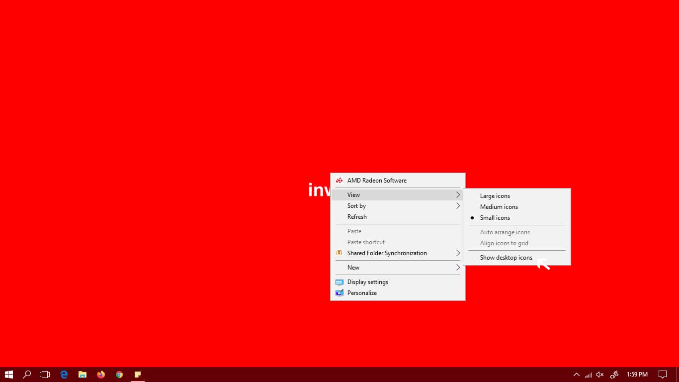Expand the Sort by submenu
679x382 pixels.
click(x=356, y=205)
